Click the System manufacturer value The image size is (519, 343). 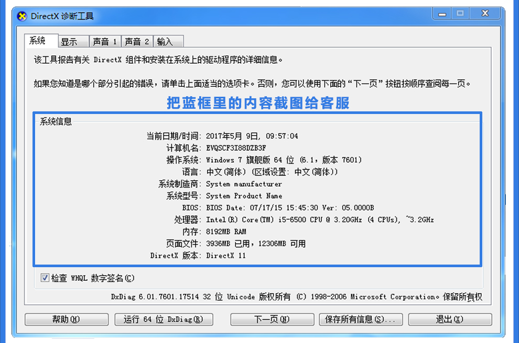tap(244, 184)
